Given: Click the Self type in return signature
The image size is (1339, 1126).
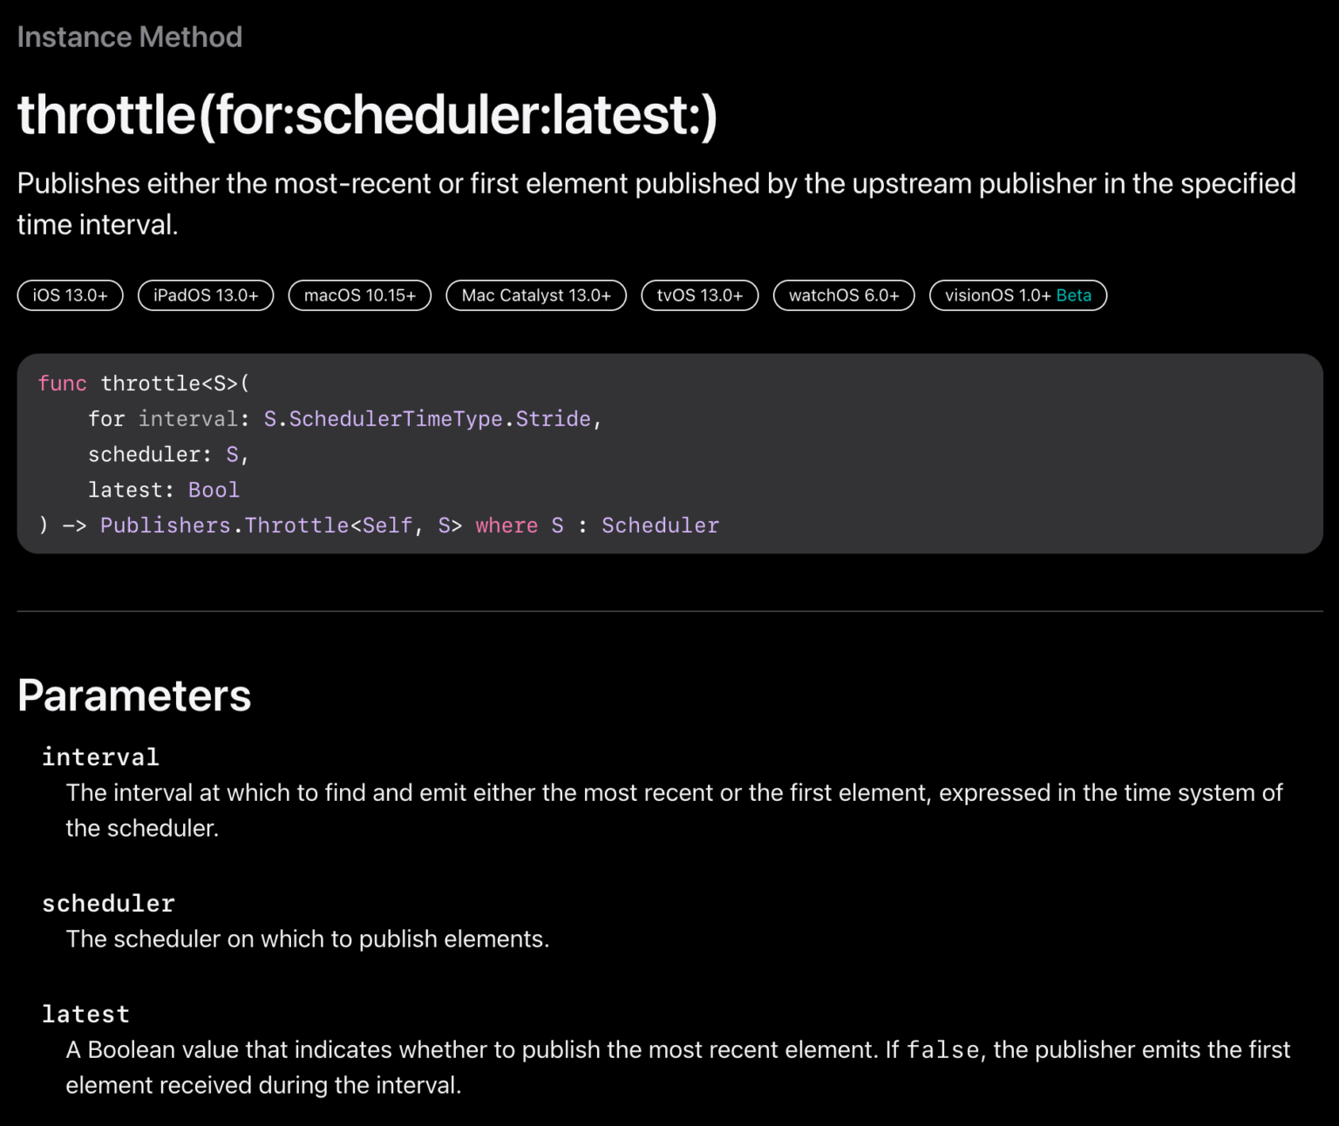Looking at the screenshot, I should tap(387, 526).
